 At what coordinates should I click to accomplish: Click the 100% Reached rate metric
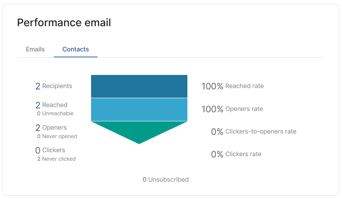(233, 86)
